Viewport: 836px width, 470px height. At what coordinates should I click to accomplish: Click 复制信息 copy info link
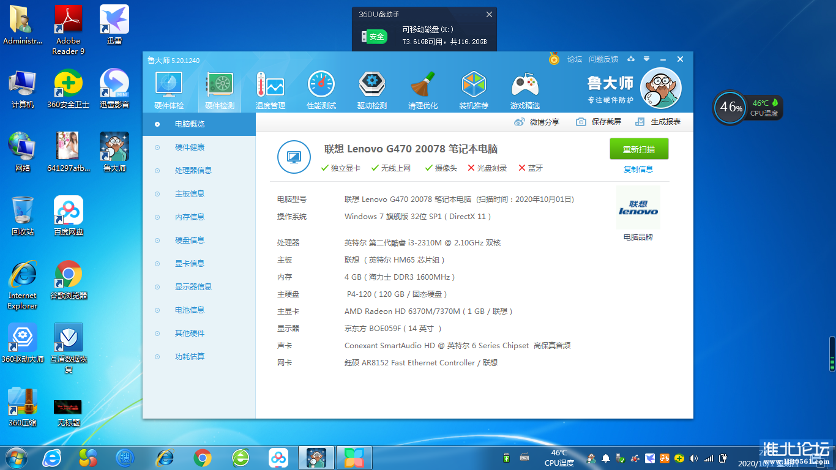pos(638,169)
